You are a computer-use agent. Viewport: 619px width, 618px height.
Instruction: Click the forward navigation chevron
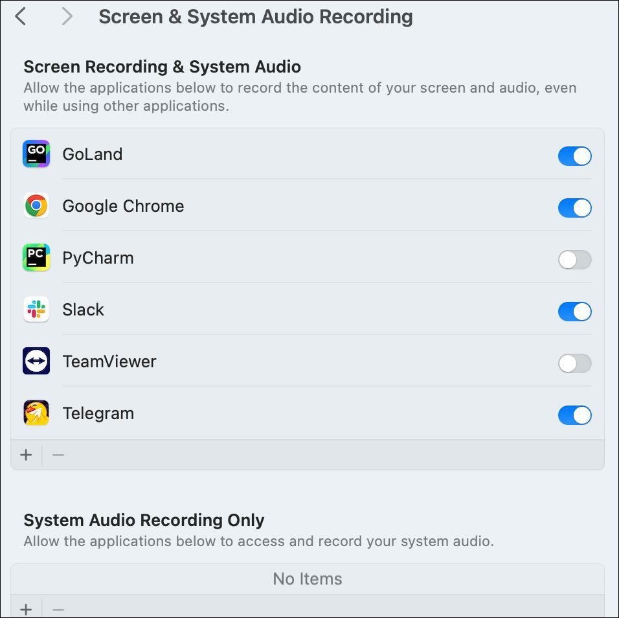[x=67, y=16]
